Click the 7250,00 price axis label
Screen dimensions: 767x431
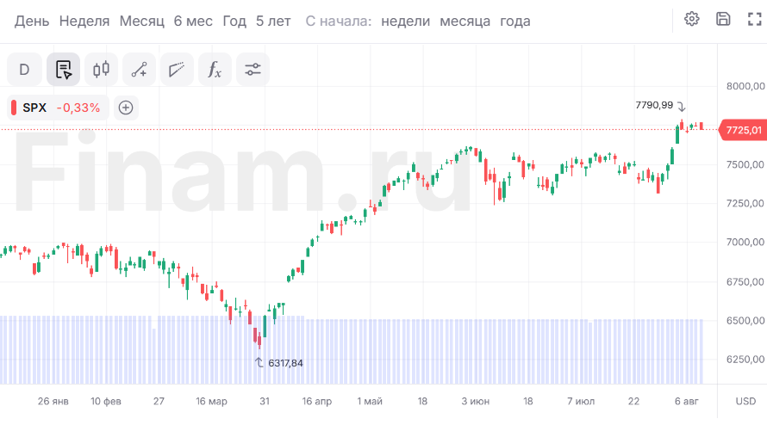pos(745,204)
